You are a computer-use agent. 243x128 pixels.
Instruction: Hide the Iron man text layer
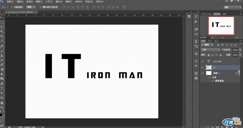[x=202, y=61]
